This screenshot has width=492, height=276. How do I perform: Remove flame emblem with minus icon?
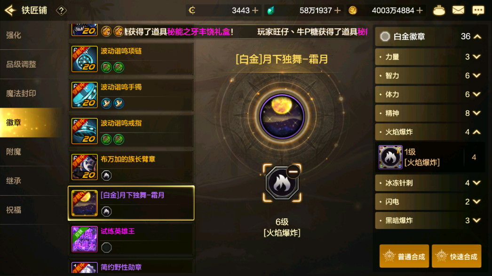tap(293, 171)
